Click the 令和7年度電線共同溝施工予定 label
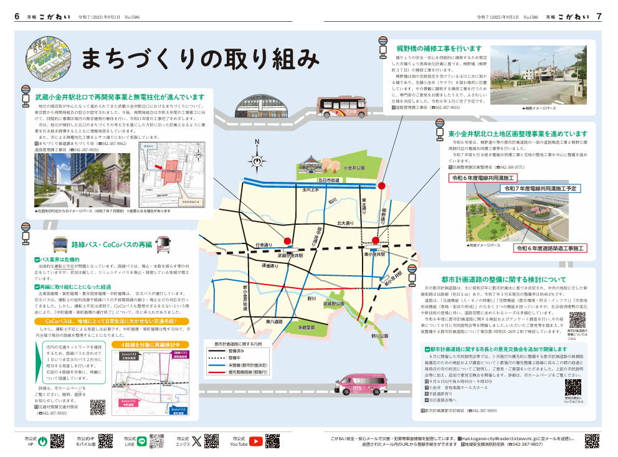 tap(540, 188)
